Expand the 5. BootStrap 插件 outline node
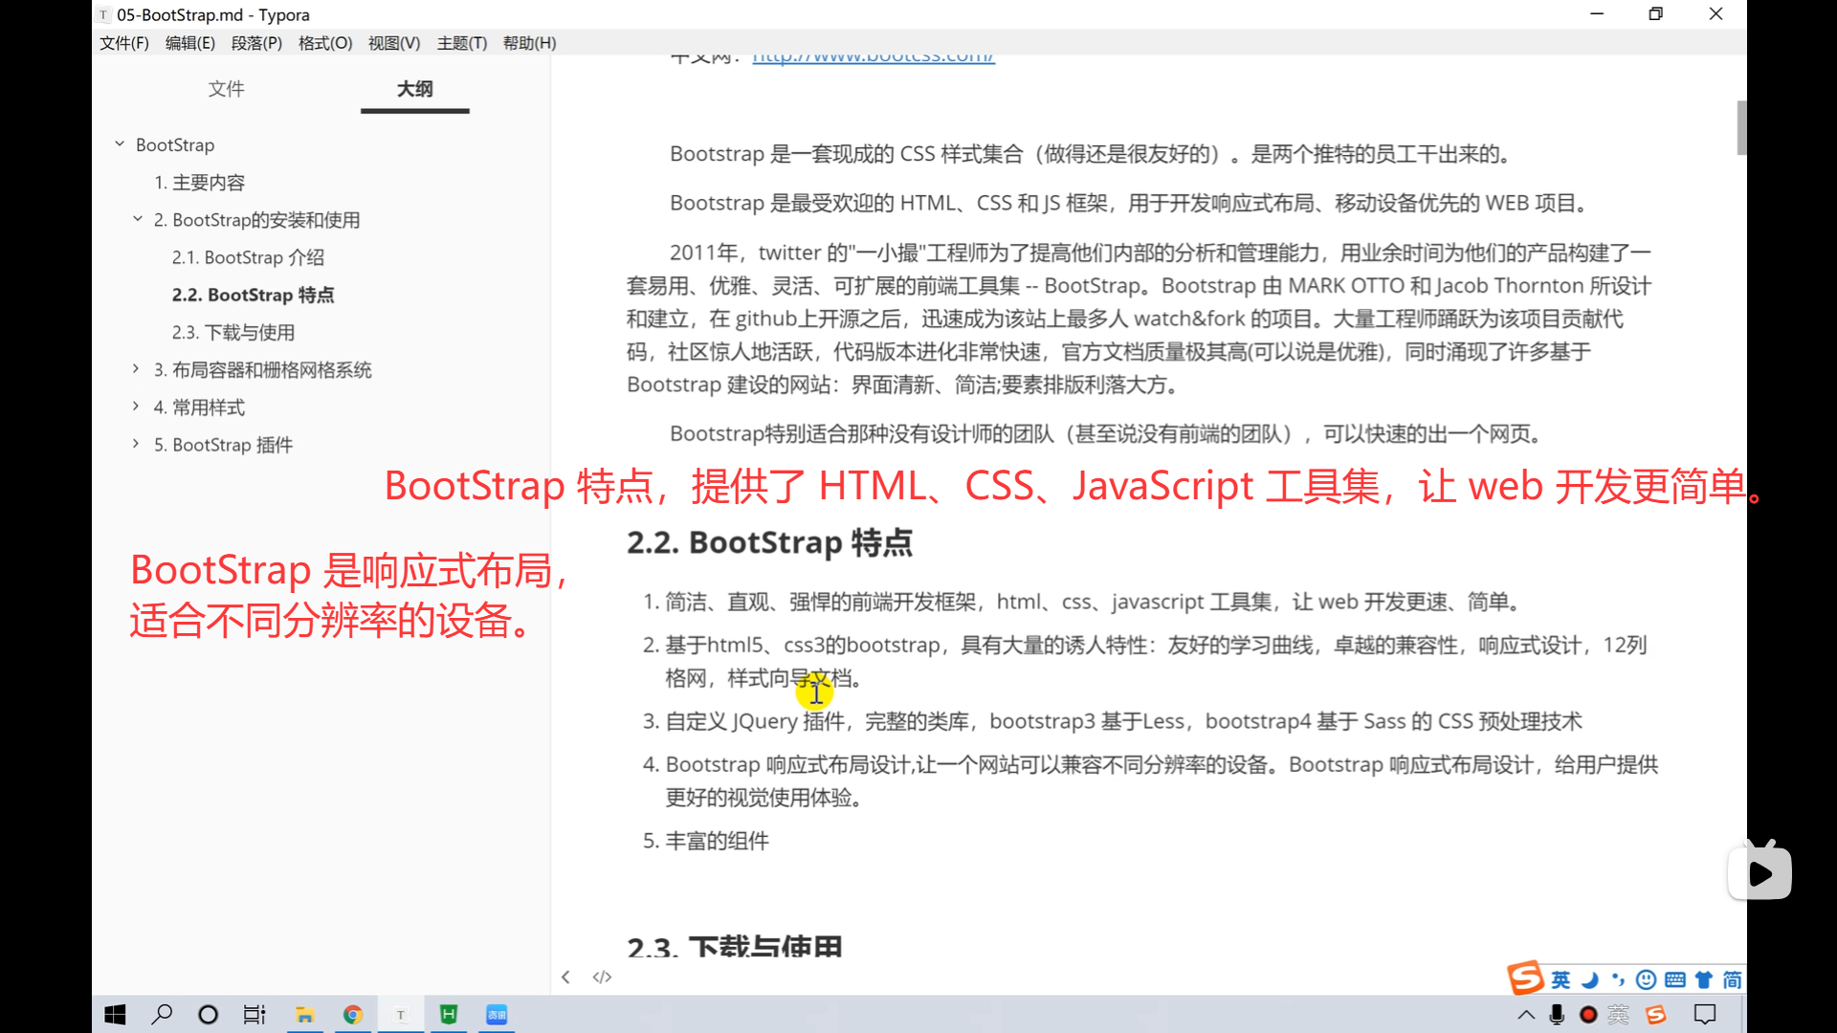 [136, 444]
